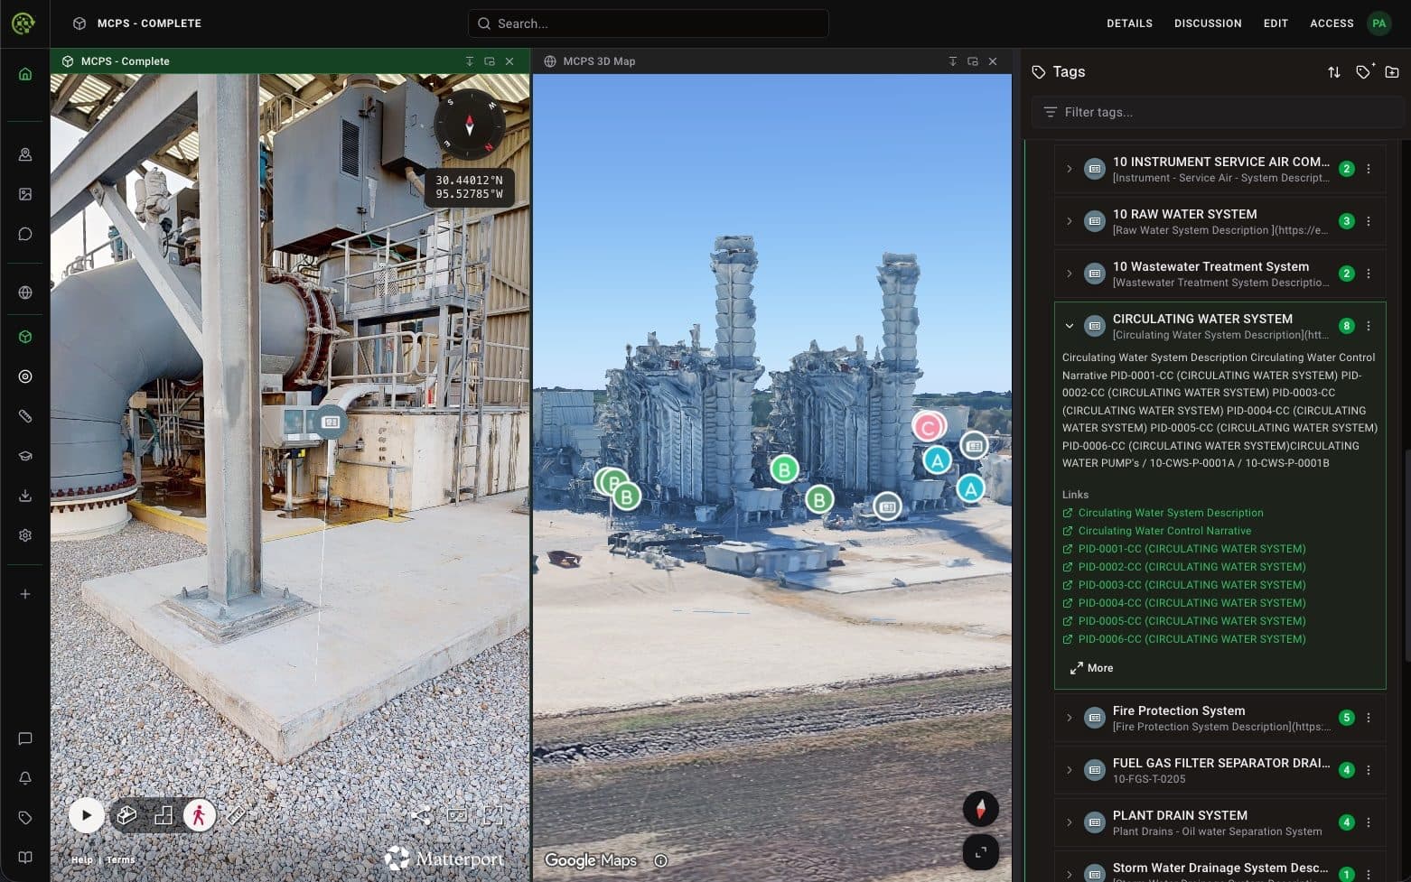Collapse the CIRCULATING WATER SYSTEM tag
The width and height of the screenshot is (1411, 882).
[1070, 326]
